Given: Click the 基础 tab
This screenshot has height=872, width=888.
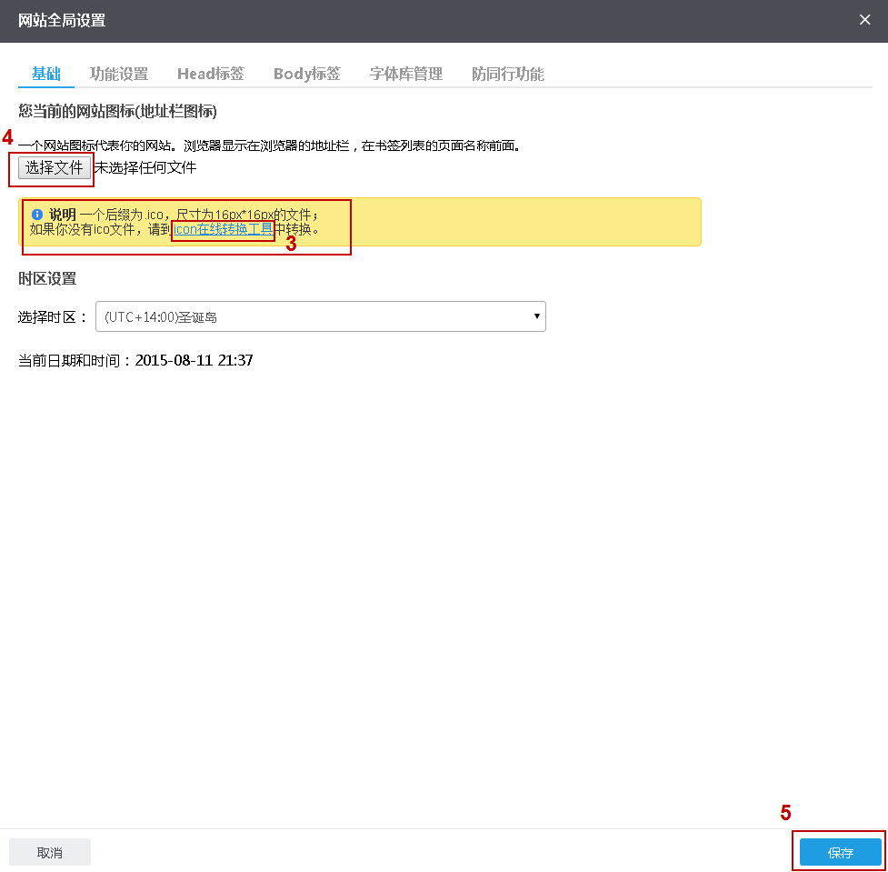Looking at the screenshot, I should coord(45,74).
